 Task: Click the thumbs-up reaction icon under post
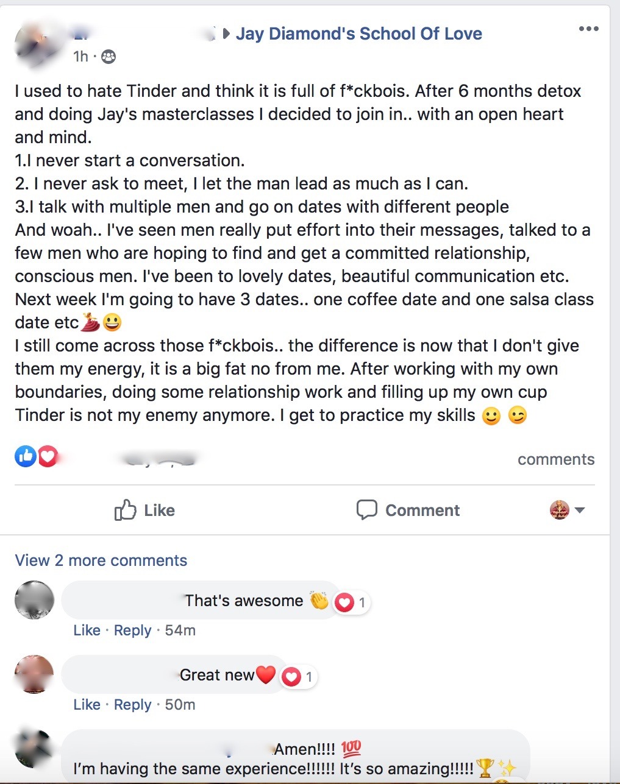point(26,456)
